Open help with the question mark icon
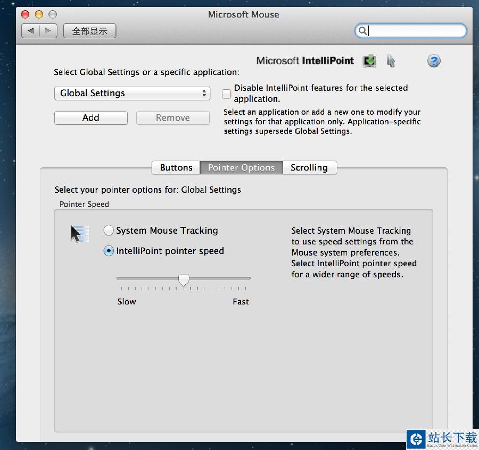 tap(434, 61)
